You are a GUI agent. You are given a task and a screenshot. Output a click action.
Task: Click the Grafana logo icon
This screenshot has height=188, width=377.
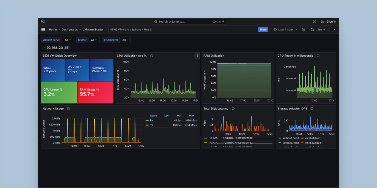click(43, 21)
